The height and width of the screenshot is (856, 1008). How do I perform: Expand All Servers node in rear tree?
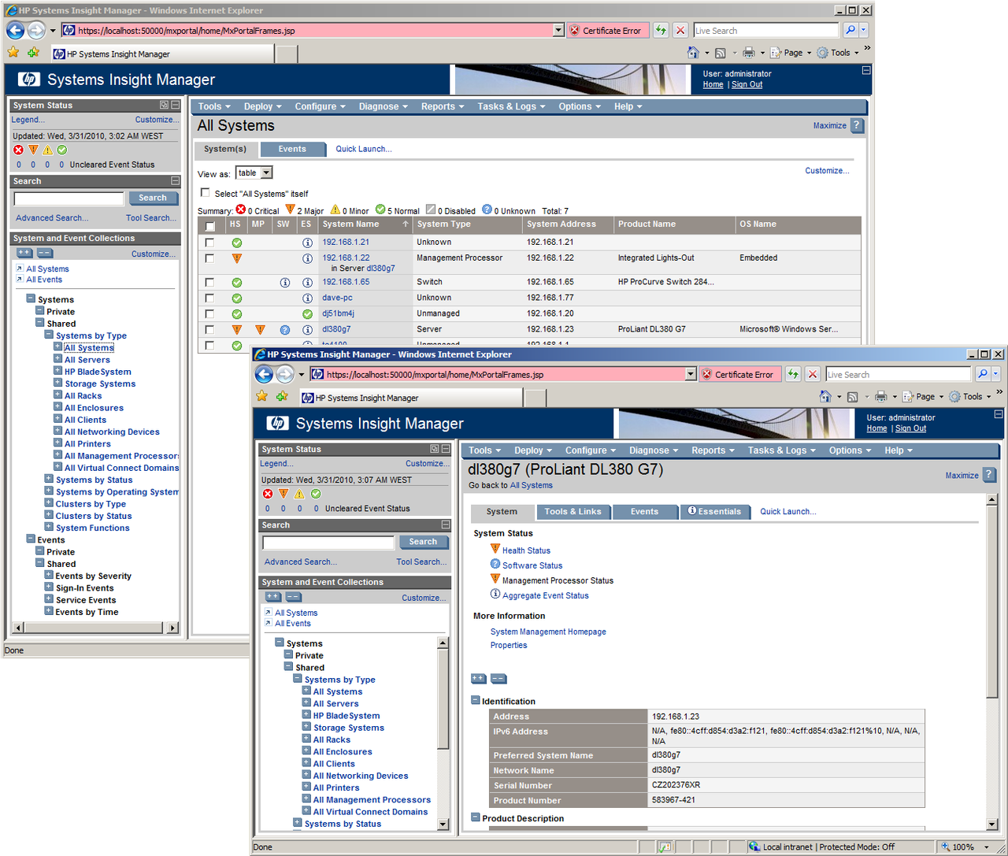pyautogui.click(x=57, y=359)
